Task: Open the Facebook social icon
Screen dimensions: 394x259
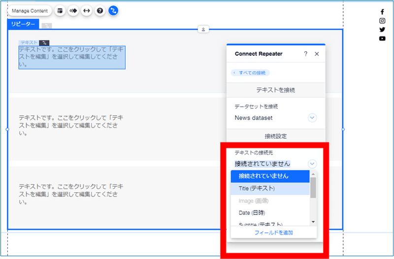Action: 382,12
